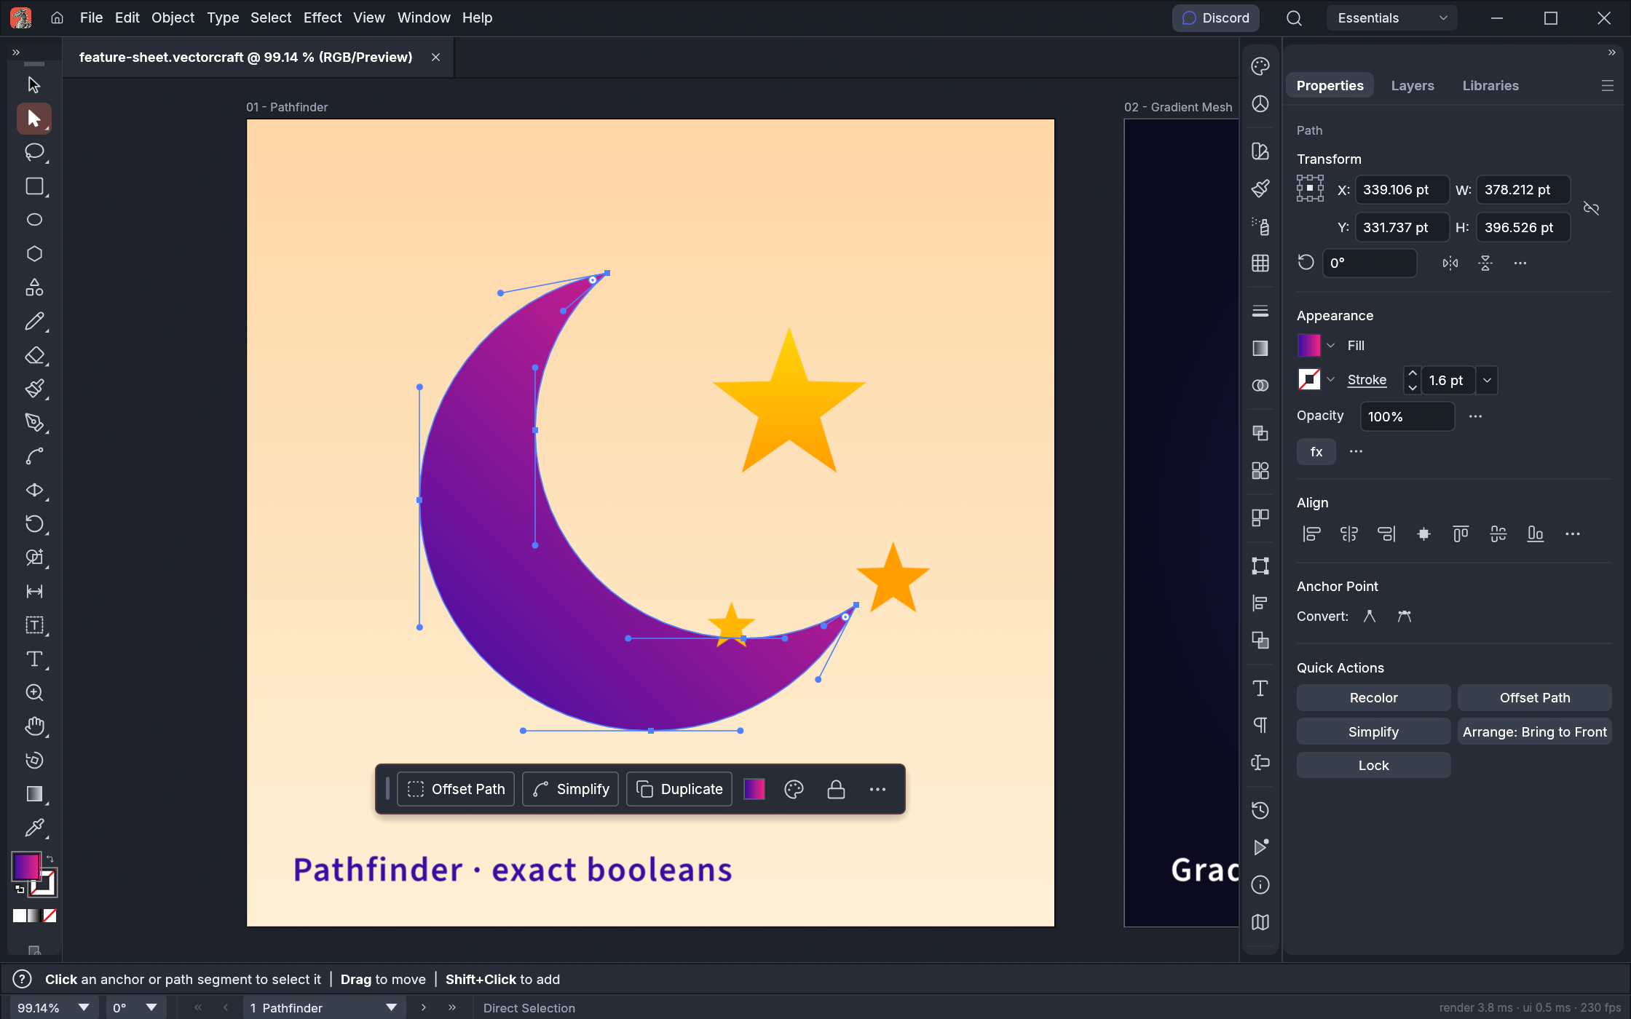The height and width of the screenshot is (1019, 1631).
Task: Open the Essentials workspace dropdown
Action: tap(1391, 18)
